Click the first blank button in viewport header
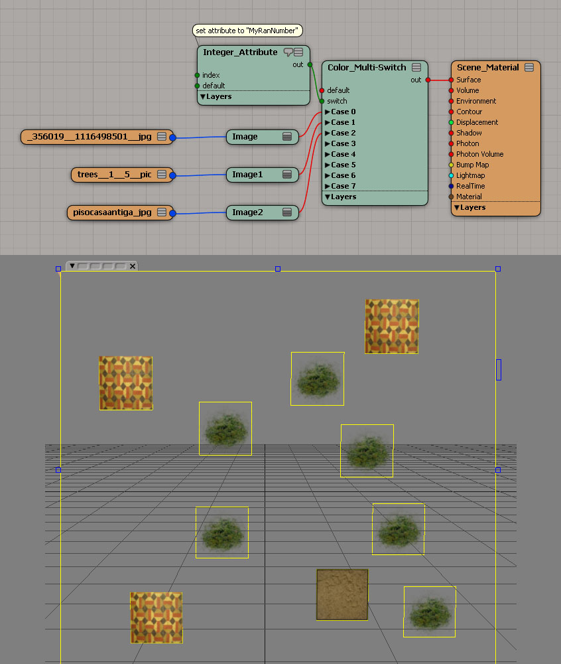The image size is (561, 664). [82, 266]
